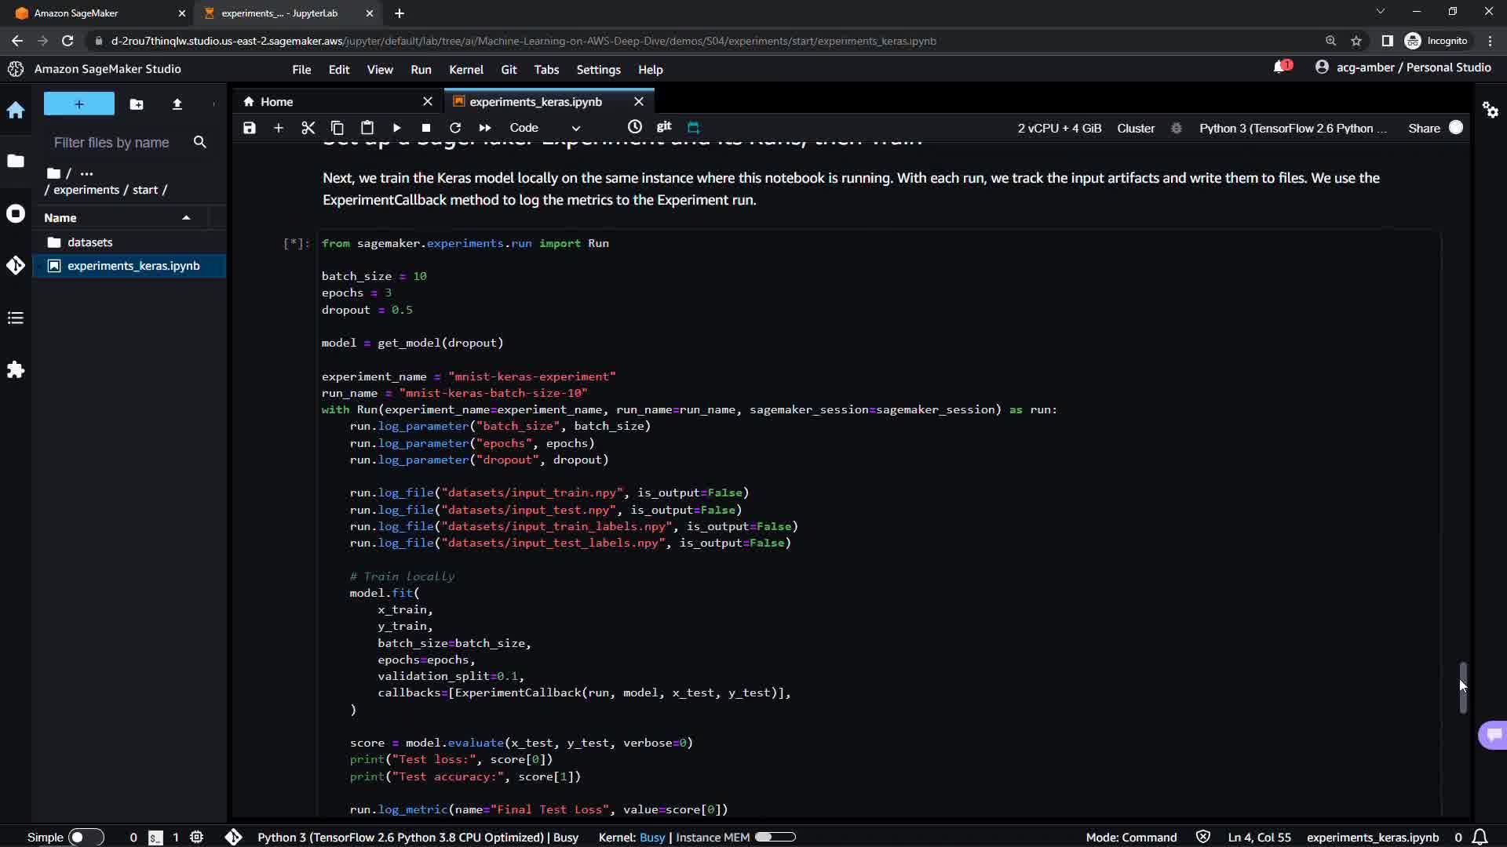Focus the Filter files by name field
1507x847 pixels.
111,143
